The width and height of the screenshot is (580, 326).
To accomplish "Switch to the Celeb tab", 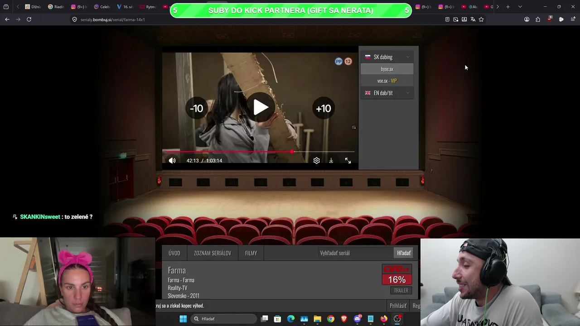I will (102, 7).
